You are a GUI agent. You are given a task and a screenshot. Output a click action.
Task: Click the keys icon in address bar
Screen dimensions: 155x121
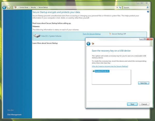tap(16, 7)
